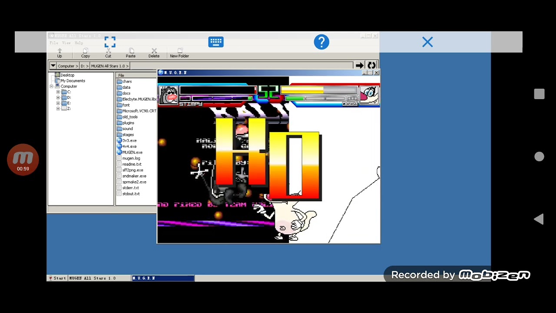Expand the D: drive node
Screen dimensions: 556x313
[58, 98]
